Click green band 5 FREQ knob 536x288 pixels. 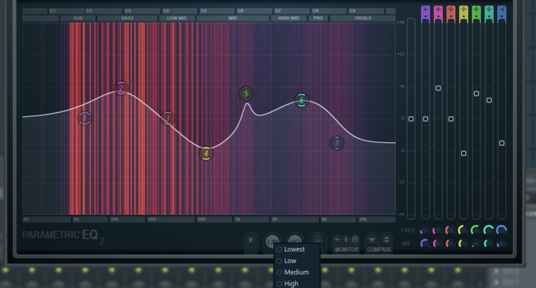point(476,230)
